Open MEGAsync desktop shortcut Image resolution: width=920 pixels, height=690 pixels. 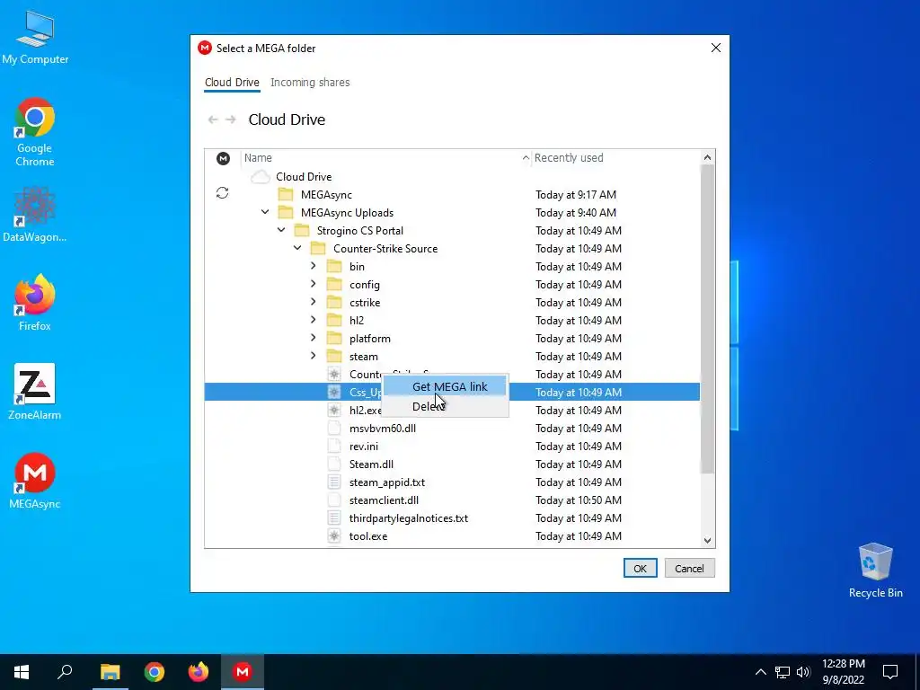pos(35,482)
